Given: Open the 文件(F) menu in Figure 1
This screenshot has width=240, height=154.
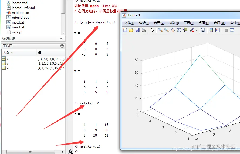Looking at the screenshot, I should (129, 23).
